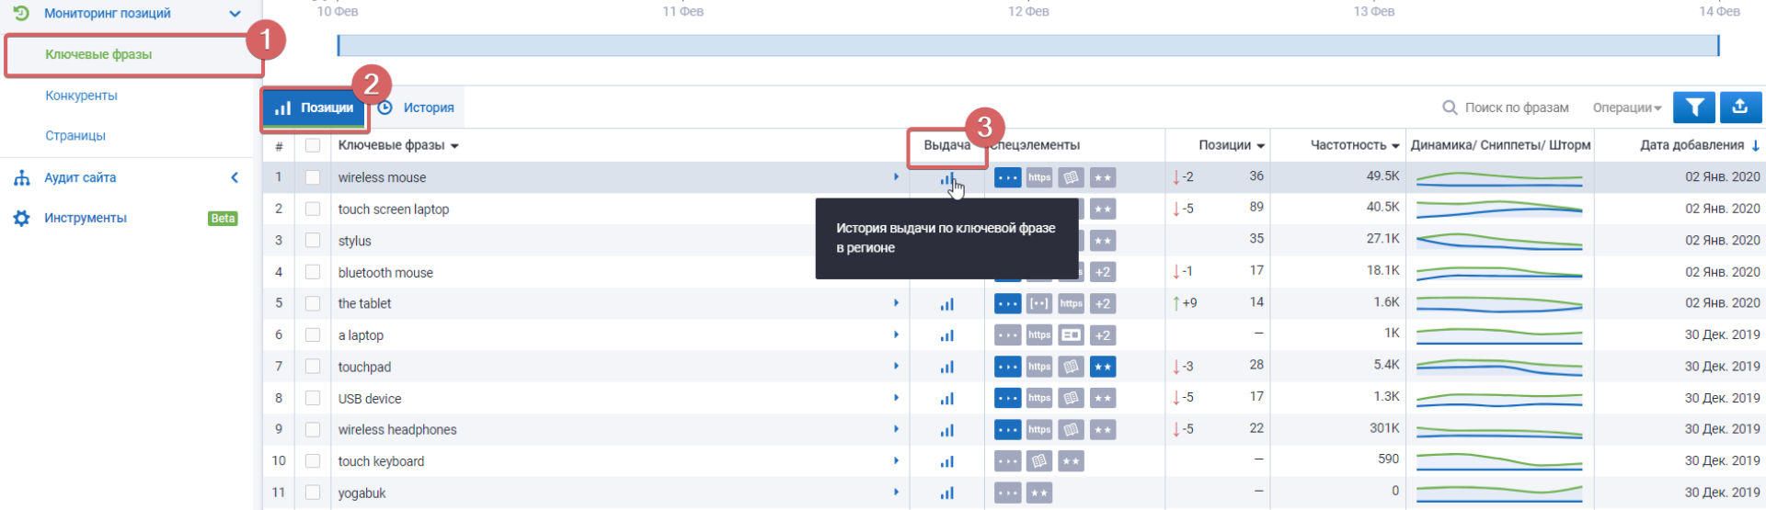Select all rows with header checkbox
The width and height of the screenshot is (1766, 510).
pos(313,145)
